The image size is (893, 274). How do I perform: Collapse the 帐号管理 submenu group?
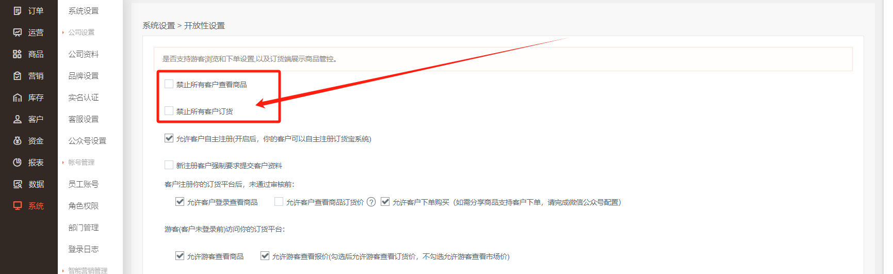(x=82, y=163)
